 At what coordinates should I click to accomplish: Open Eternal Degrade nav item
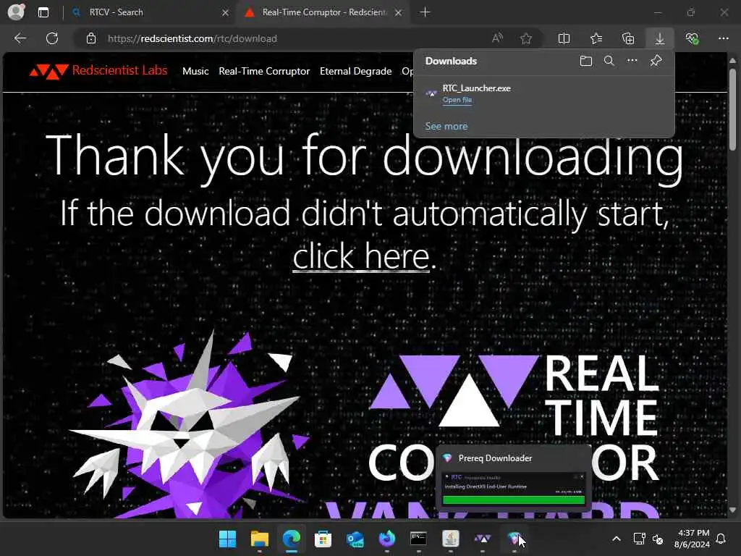pos(356,72)
